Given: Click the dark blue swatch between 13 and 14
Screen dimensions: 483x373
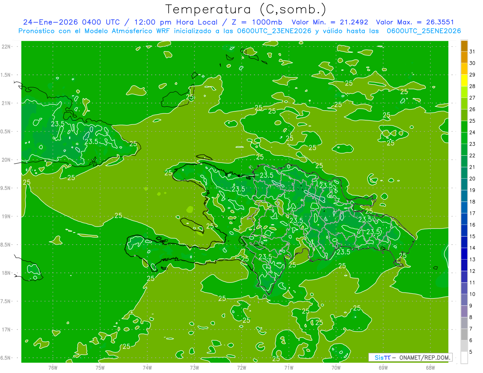Looking at the screenshot, I should (x=464, y=253).
